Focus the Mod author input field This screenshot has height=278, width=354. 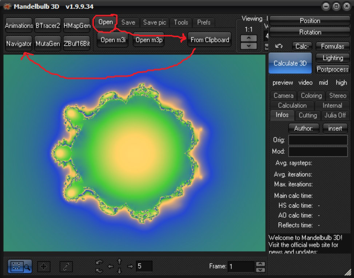click(x=318, y=152)
